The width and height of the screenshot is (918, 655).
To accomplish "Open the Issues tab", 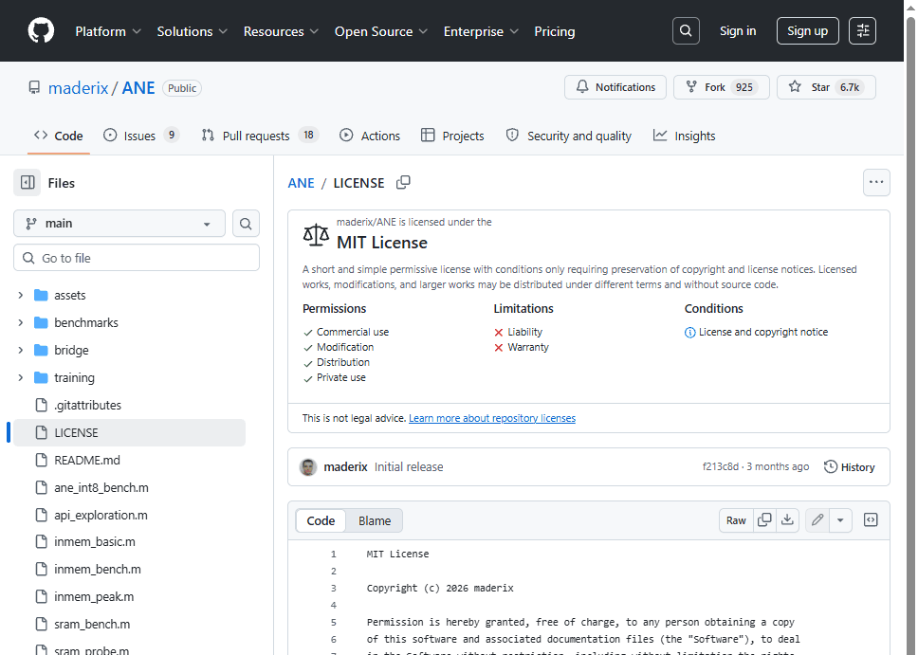I will (x=140, y=136).
